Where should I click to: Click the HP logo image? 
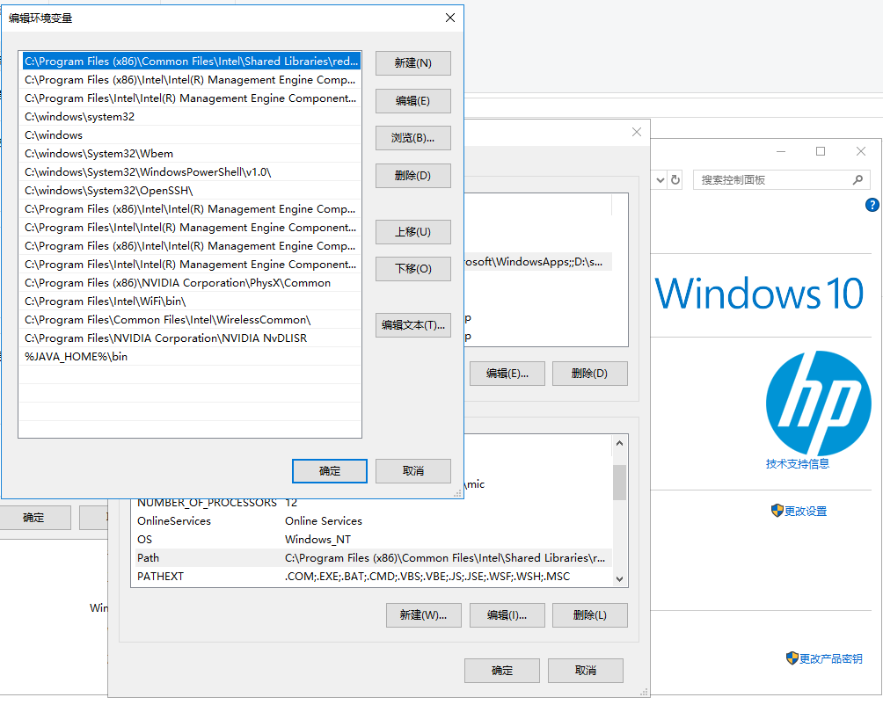pyautogui.click(x=818, y=403)
